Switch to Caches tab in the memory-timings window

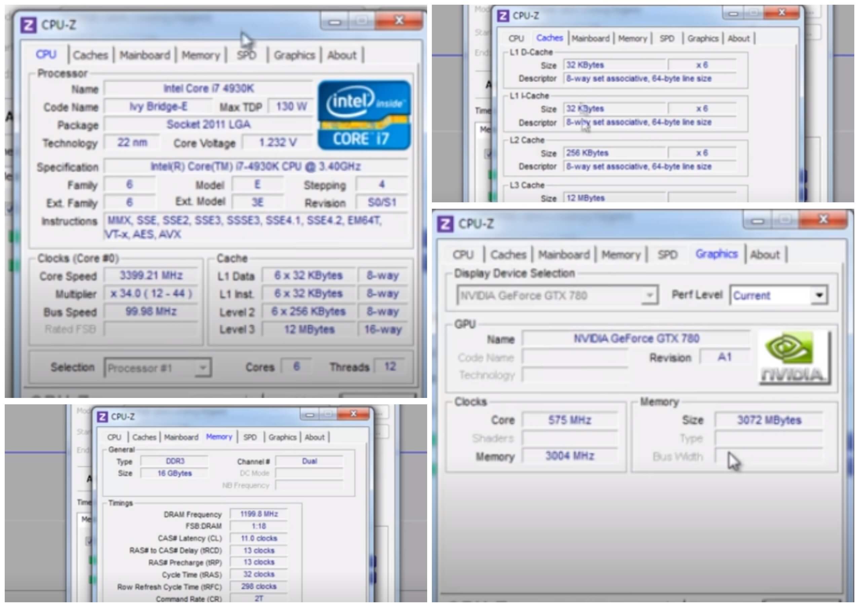pos(144,437)
